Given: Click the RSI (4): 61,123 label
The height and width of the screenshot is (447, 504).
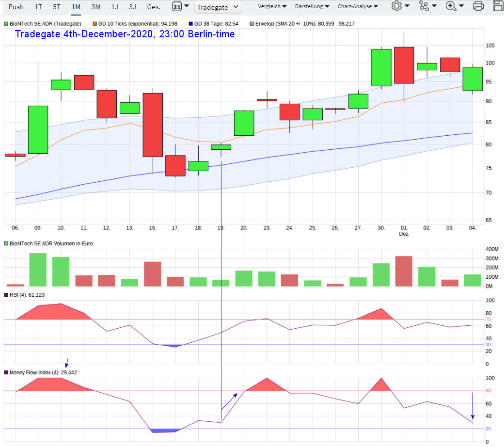Looking at the screenshot, I should 27,295.
